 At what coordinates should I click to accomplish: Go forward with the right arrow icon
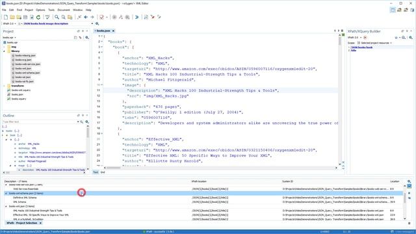pyautogui.click(x=92, y=17)
